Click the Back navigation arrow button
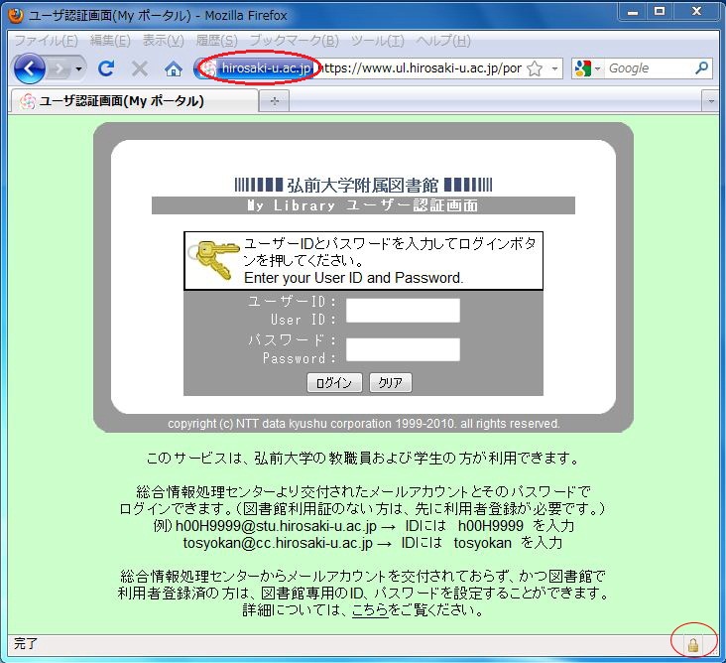 tap(30, 68)
